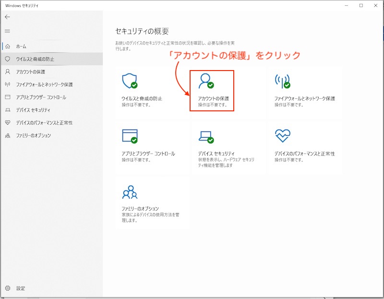384x299 pixels.
Task: Open the デバイス セキュリティ tile title
Action: [216, 154]
